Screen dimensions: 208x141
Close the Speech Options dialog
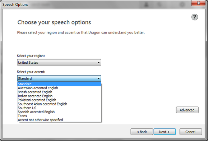[x=198, y=3]
